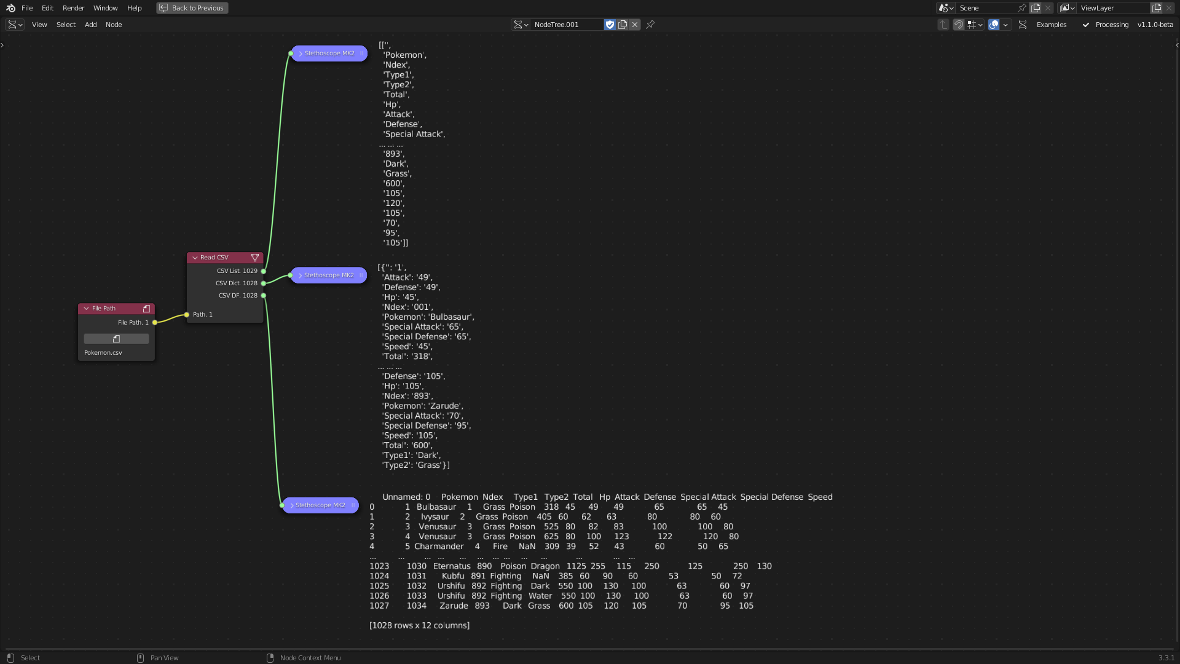Image resolution: width=1180 pixels, height=664 pixels.
Task: Create new scene with the Scene copy icon
Action: 1036,8
